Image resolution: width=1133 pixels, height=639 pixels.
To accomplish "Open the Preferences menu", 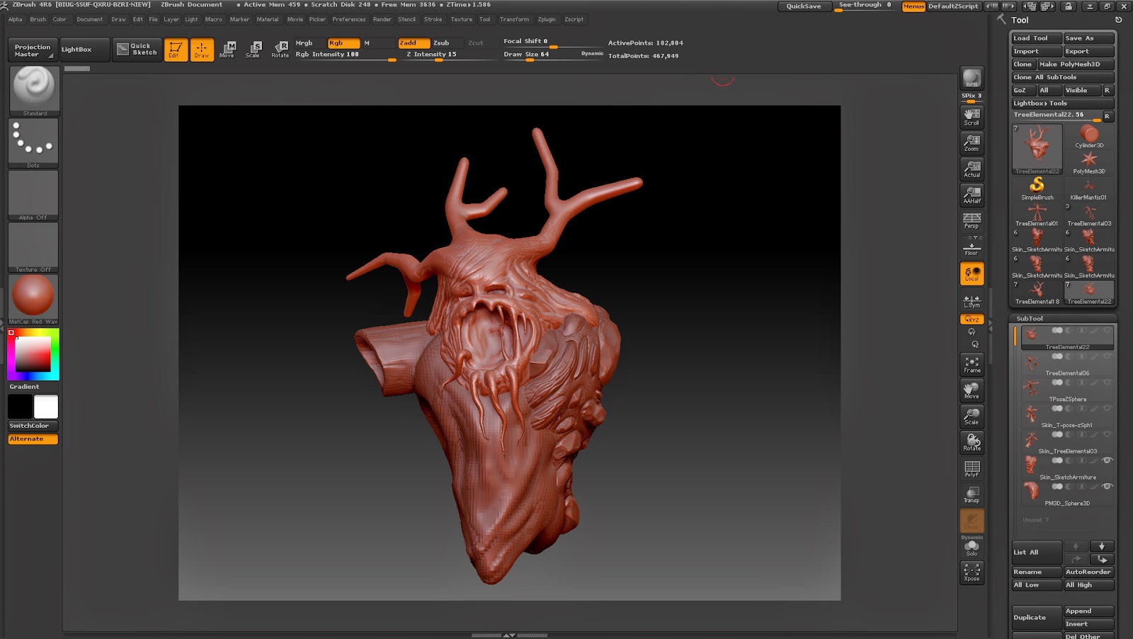I will pyautogui.click(x=348, y=20).
